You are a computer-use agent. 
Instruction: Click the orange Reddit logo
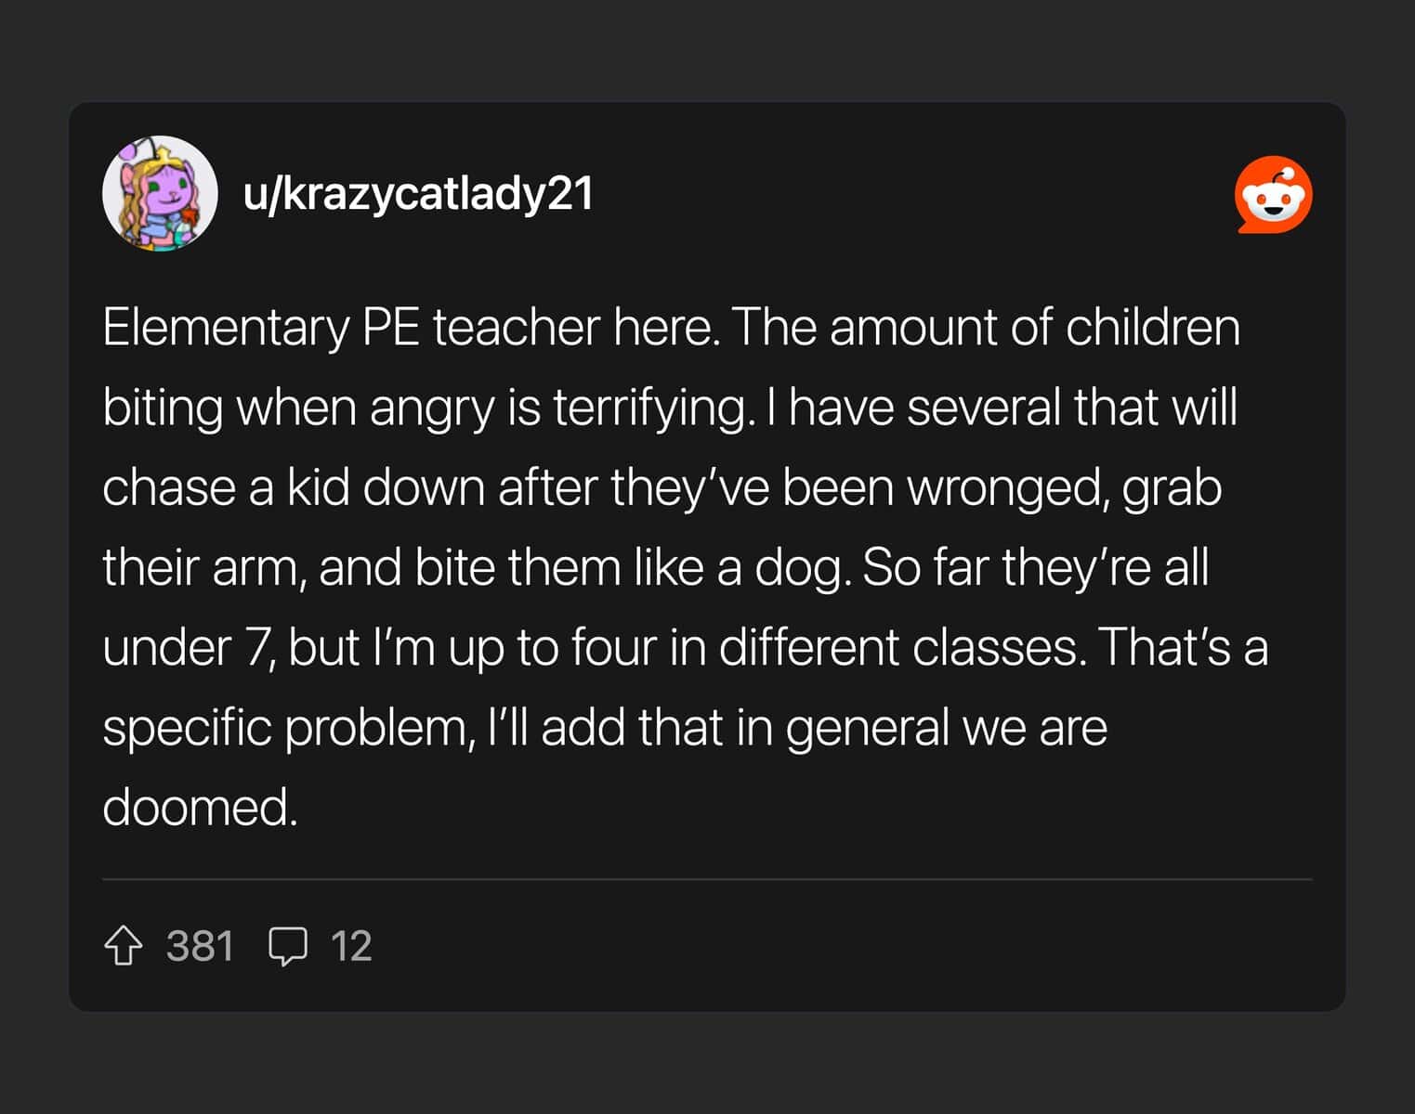[1273, 195]
